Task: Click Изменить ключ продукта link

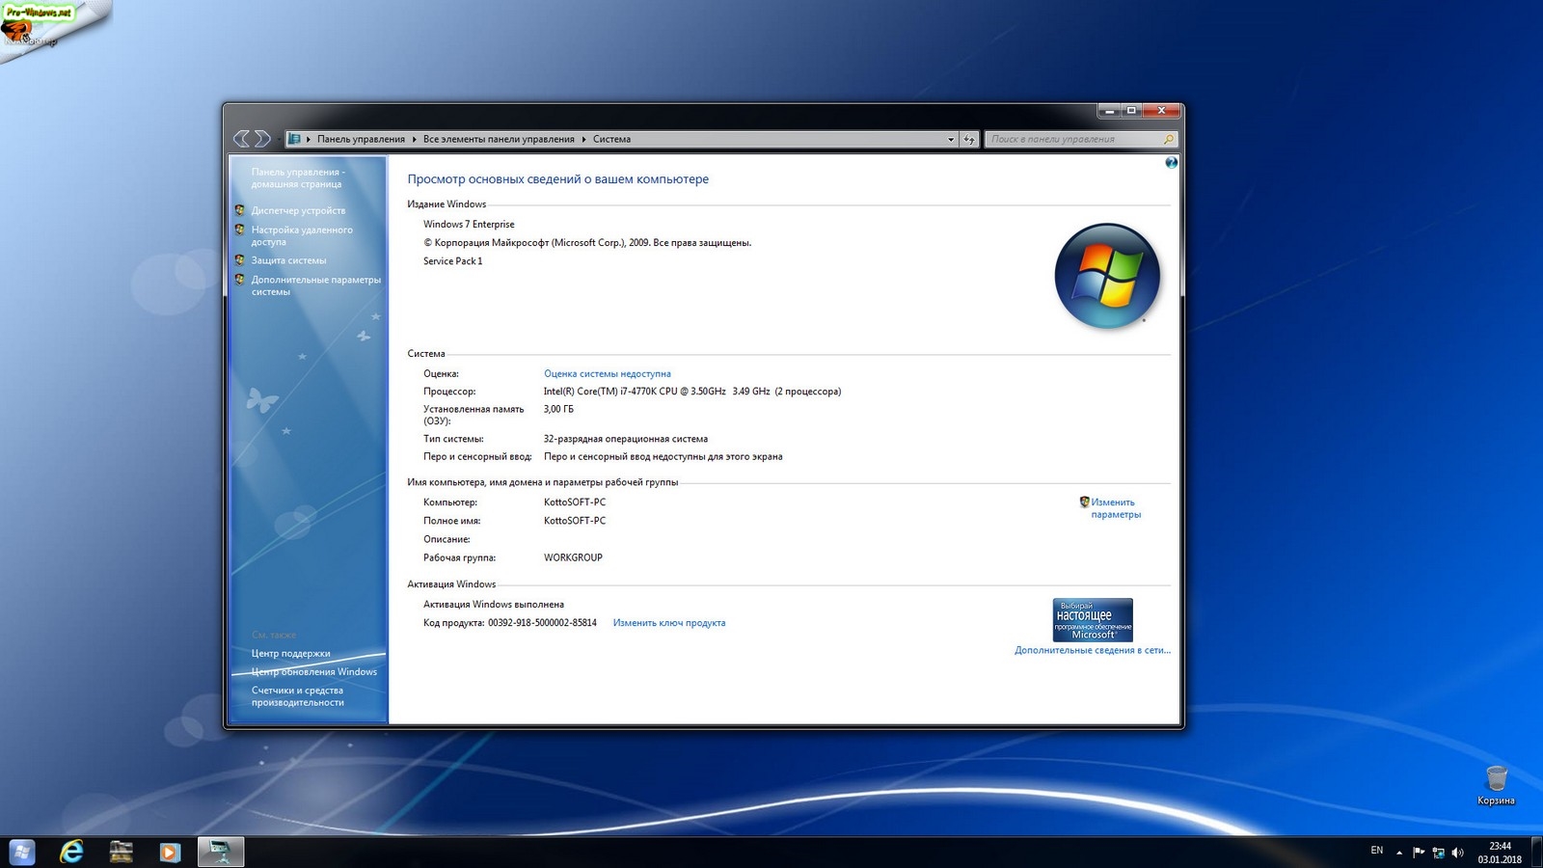Action: click(x=668, y=623)
